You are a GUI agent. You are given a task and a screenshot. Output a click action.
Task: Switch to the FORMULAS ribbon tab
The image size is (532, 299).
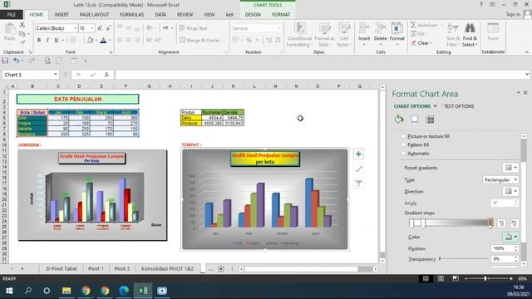pyautogui.click(x=131, y=15)
